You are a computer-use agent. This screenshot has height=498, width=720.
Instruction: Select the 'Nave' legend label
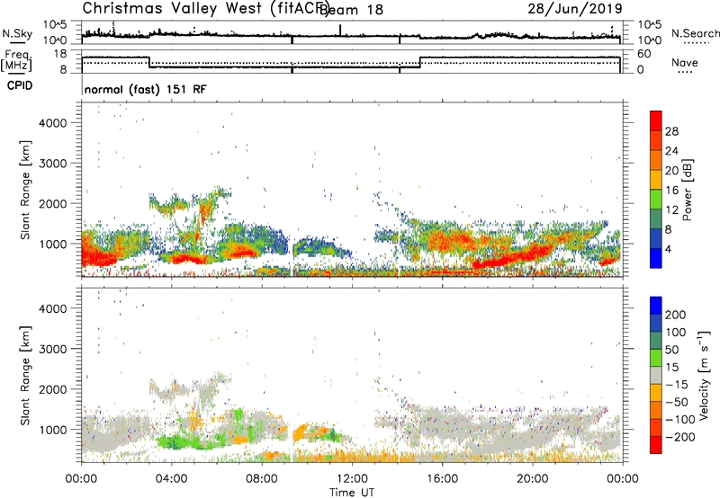click(685, 63)
